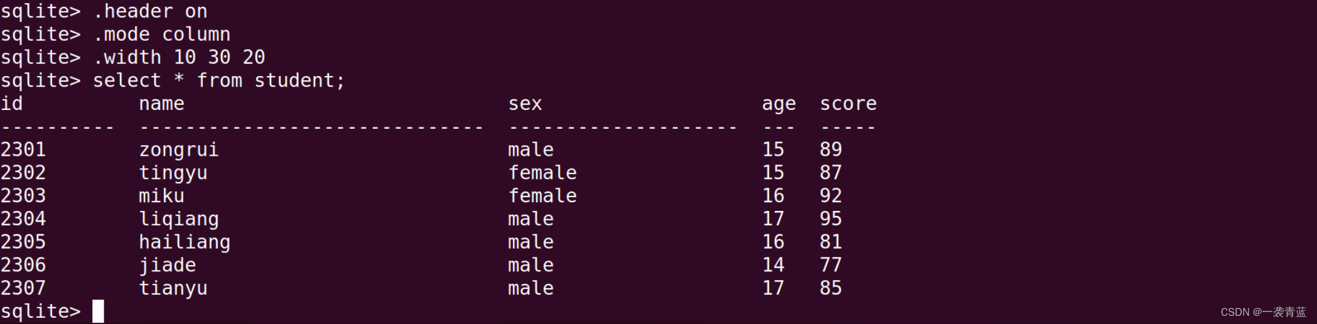Click the score value 95
Screen dimensions: 1317x324
[x=831, y=219]
